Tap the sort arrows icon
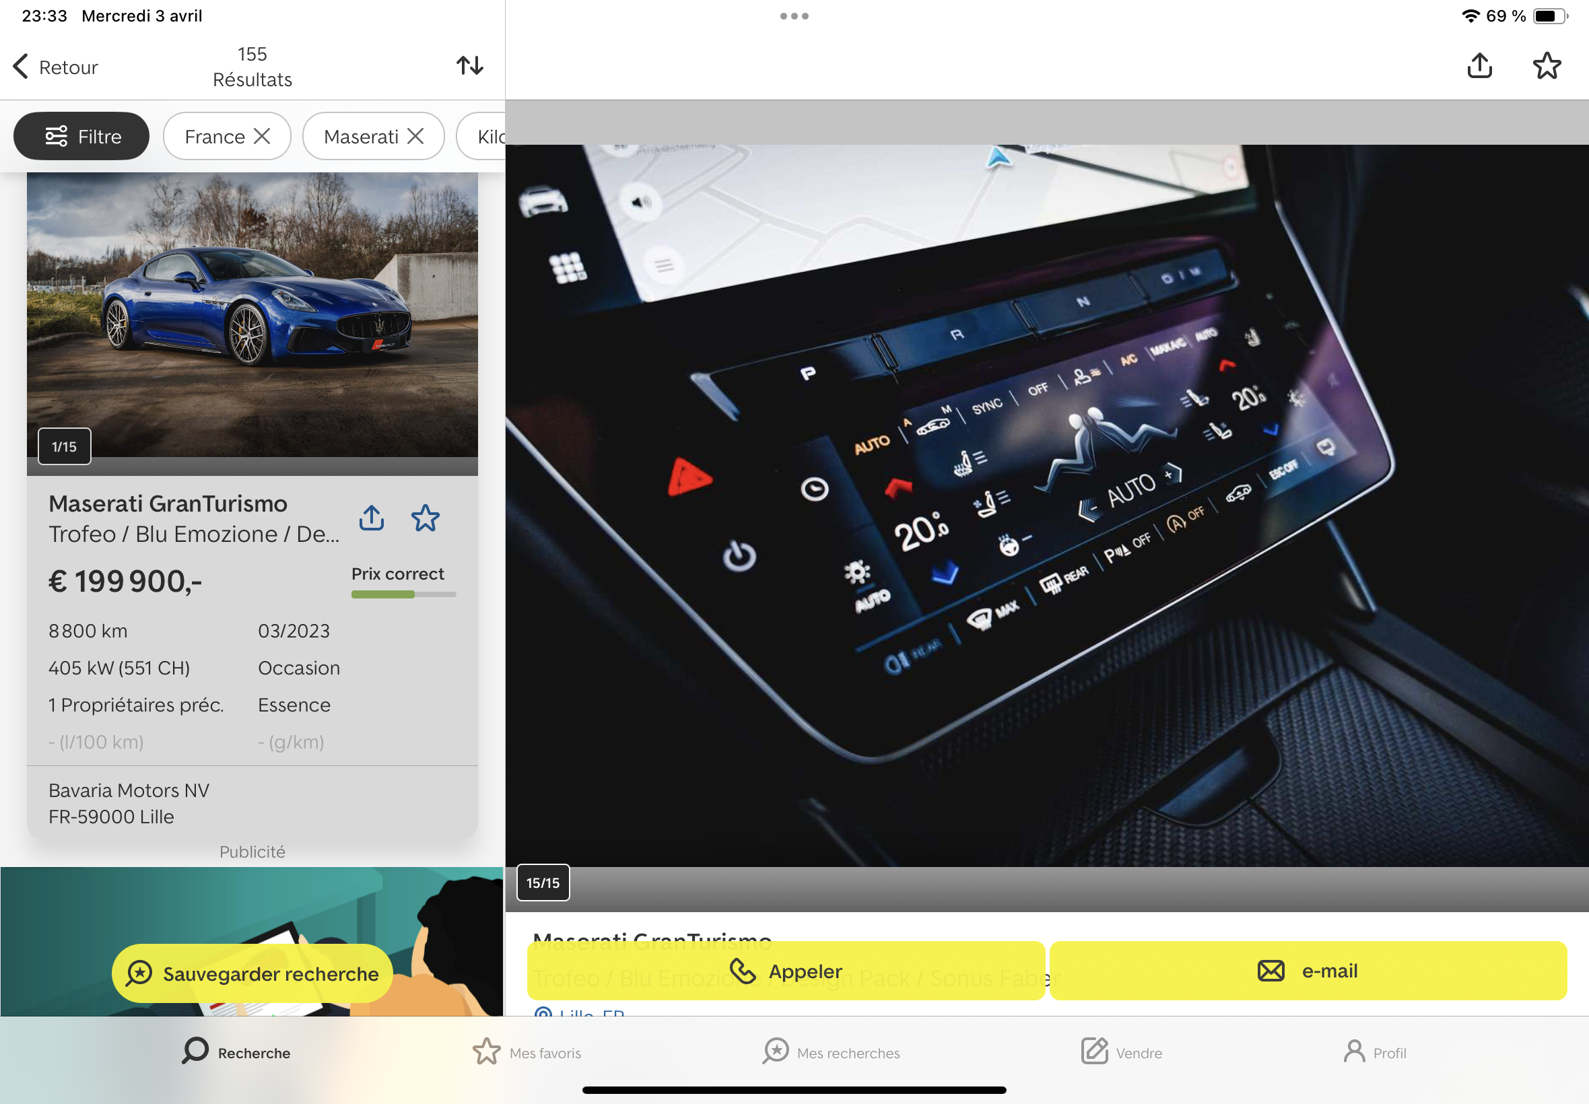 pos(470,66)
